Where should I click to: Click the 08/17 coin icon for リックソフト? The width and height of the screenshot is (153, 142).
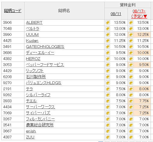click(131, 71)
